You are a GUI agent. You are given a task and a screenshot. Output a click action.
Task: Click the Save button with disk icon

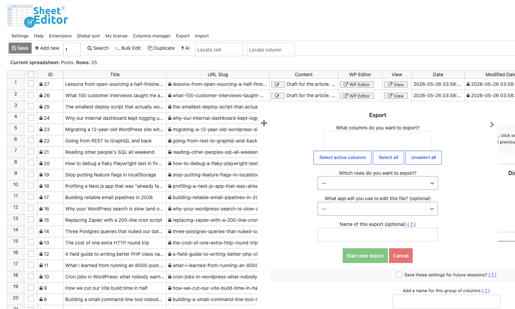[20, 48]
